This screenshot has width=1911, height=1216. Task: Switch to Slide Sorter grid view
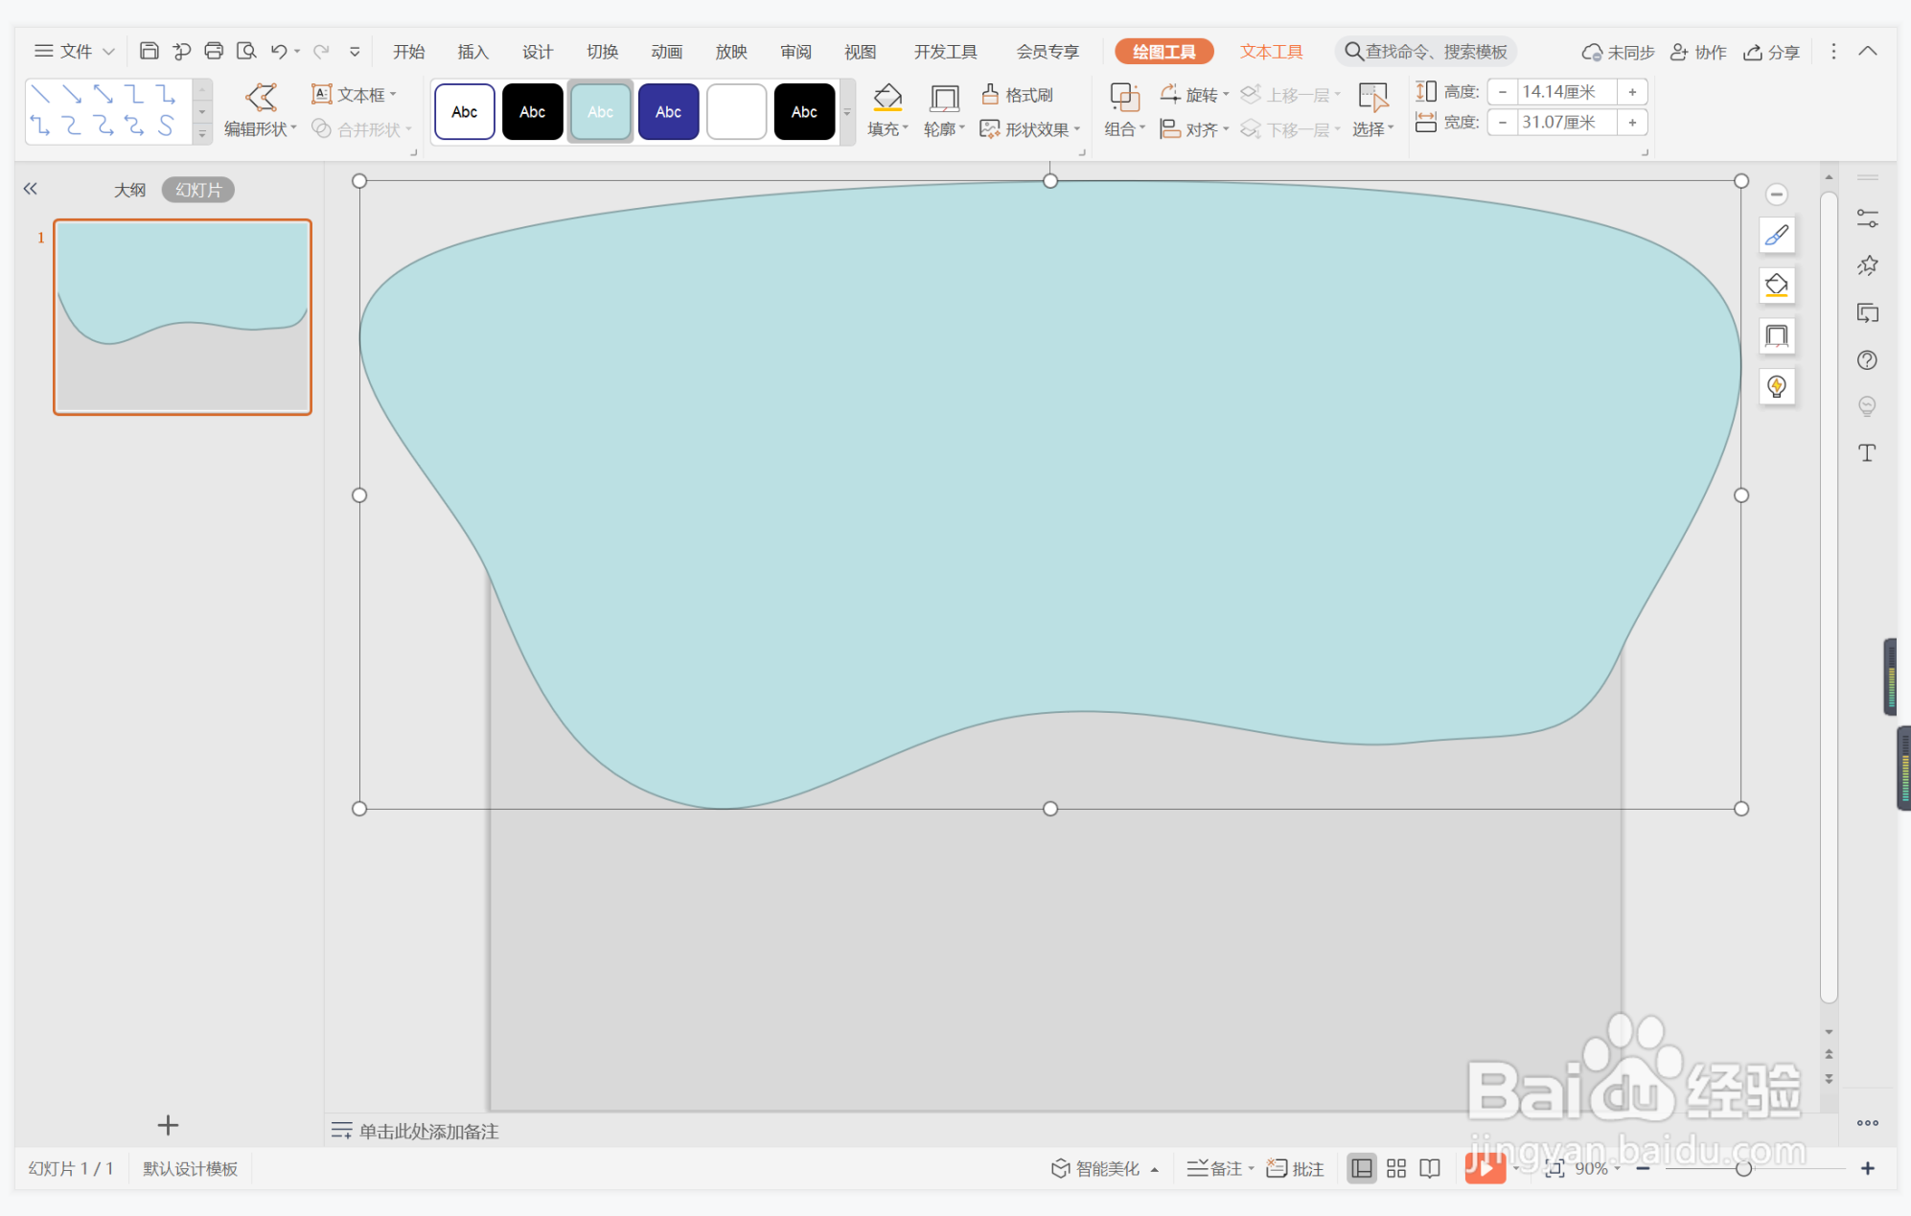(1395, 1168)
